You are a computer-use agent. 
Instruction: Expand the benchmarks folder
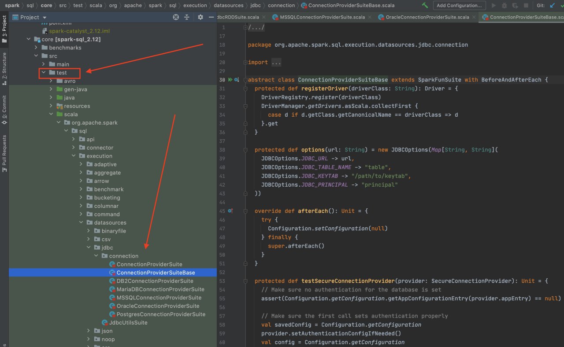(37, 48)
